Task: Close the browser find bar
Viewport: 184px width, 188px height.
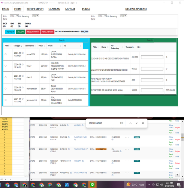Action: (143, 123)
